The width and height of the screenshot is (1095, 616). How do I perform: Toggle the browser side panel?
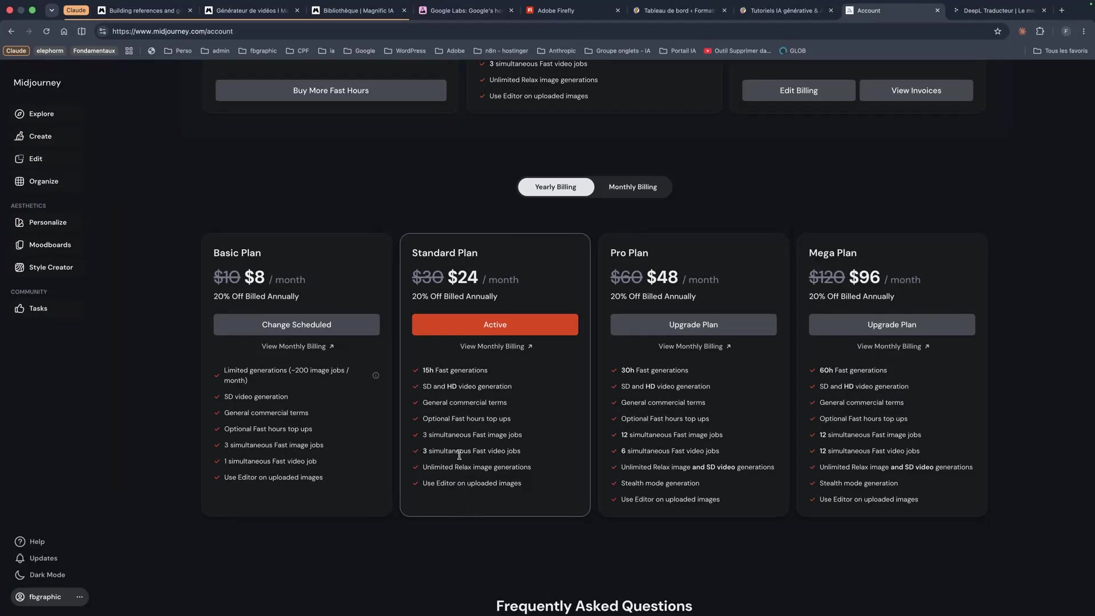[x=82, y=31]
